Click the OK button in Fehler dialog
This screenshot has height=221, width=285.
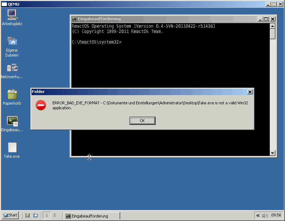point(142,121)
